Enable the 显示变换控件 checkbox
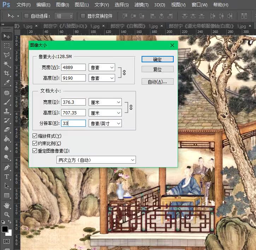 coord(83,16)
